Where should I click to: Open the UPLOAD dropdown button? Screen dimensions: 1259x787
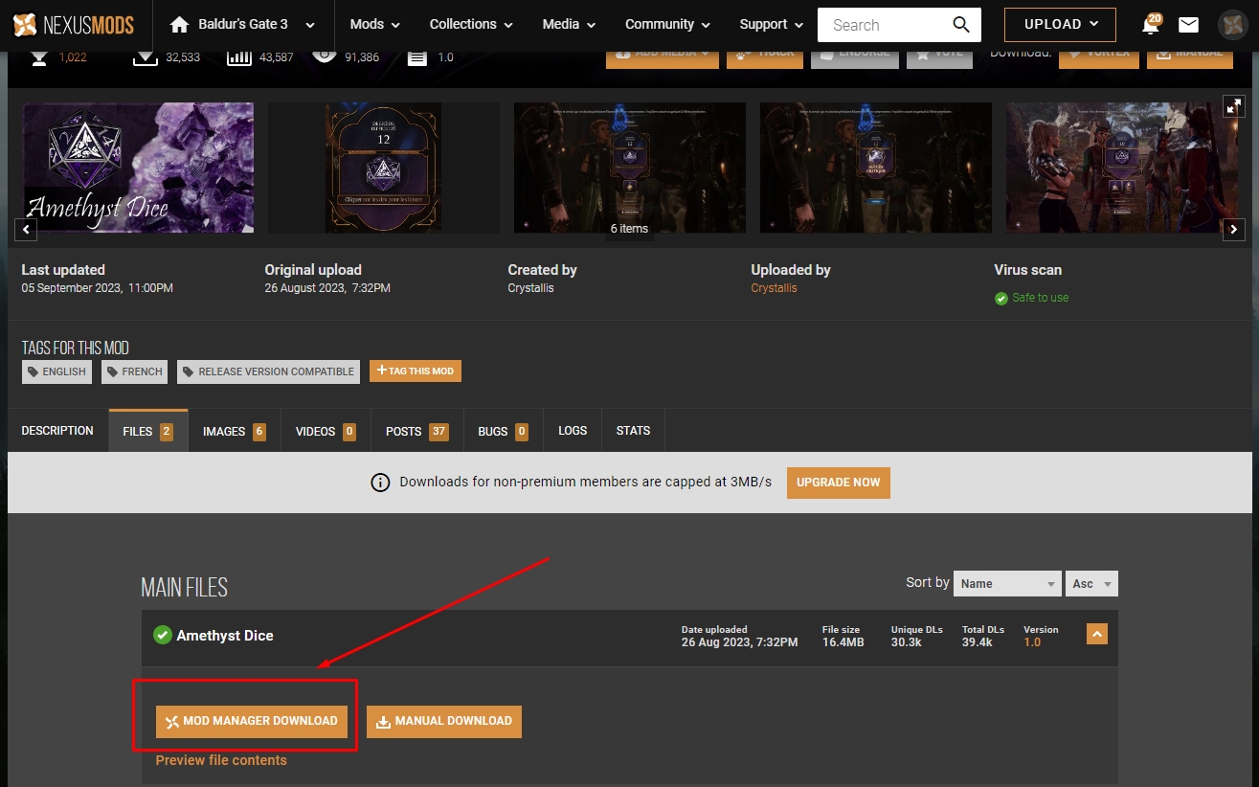click(x=1060, y=24)
